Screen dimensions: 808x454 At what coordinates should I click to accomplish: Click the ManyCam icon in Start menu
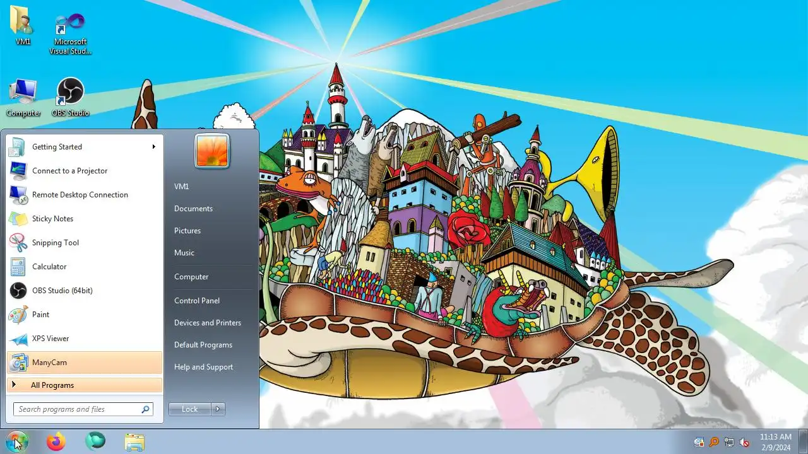tap(18, 363)
